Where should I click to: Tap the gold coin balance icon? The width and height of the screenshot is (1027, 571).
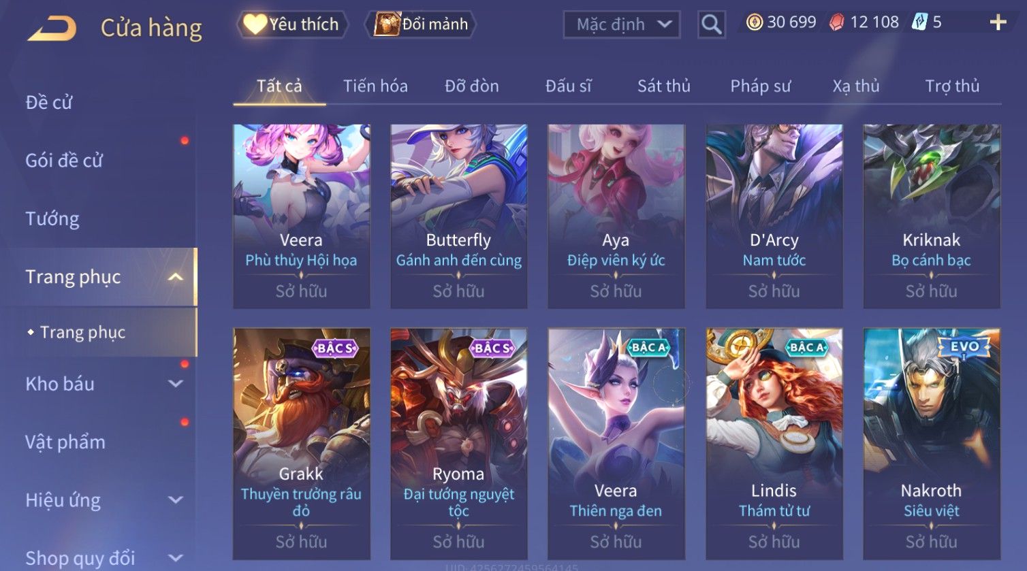(x=754, y=22)
